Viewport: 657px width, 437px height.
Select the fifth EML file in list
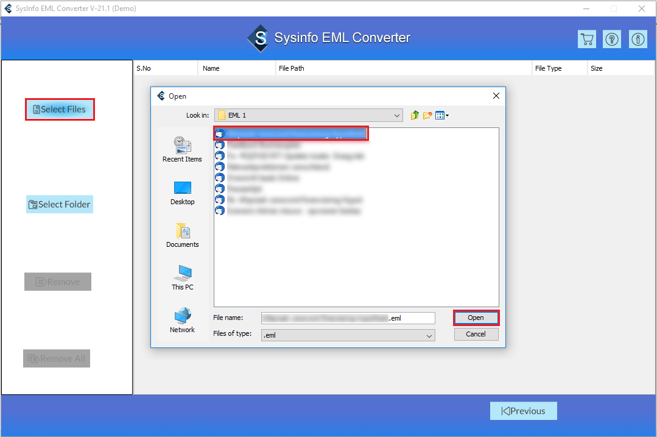[x=257, y=178]
